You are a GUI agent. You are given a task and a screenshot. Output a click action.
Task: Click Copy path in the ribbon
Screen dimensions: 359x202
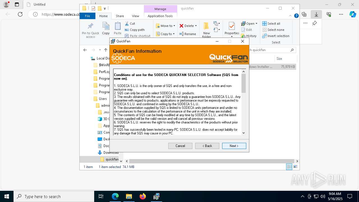(x=135, y=30)
